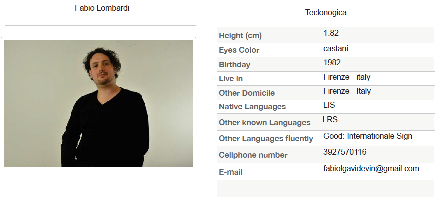
Task: Click the Native Languages label
Action: coord(252,107)
